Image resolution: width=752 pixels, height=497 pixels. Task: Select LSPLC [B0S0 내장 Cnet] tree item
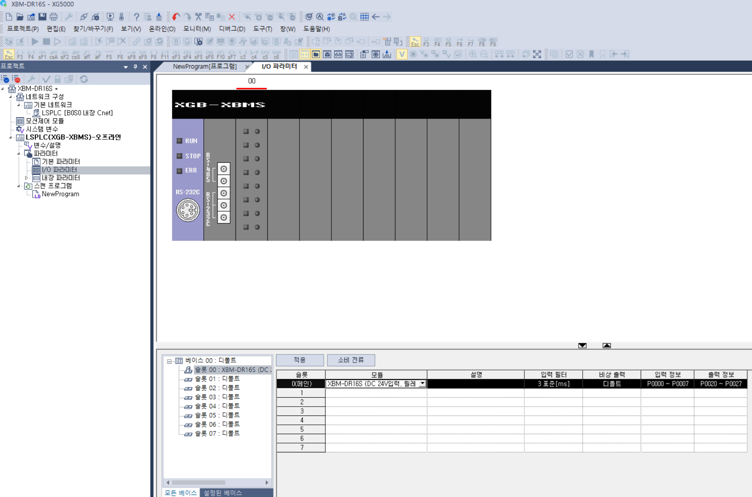click(x=77, y=113)
